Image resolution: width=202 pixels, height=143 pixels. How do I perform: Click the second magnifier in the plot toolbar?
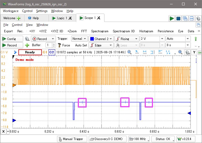coord(180,52)
